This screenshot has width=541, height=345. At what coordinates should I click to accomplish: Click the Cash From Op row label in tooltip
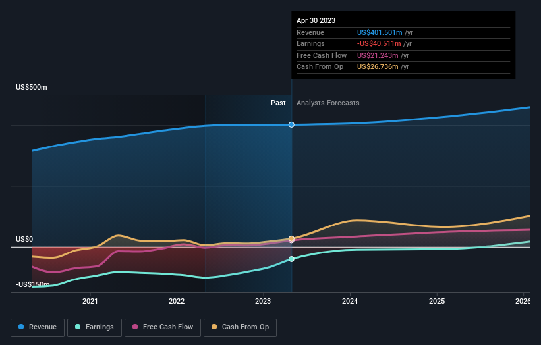click(320, 67)
